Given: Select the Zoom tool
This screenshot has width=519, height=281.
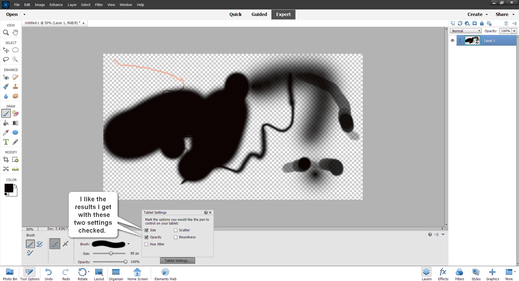Looking at the screenshot, I should click(x=6, y=33).
